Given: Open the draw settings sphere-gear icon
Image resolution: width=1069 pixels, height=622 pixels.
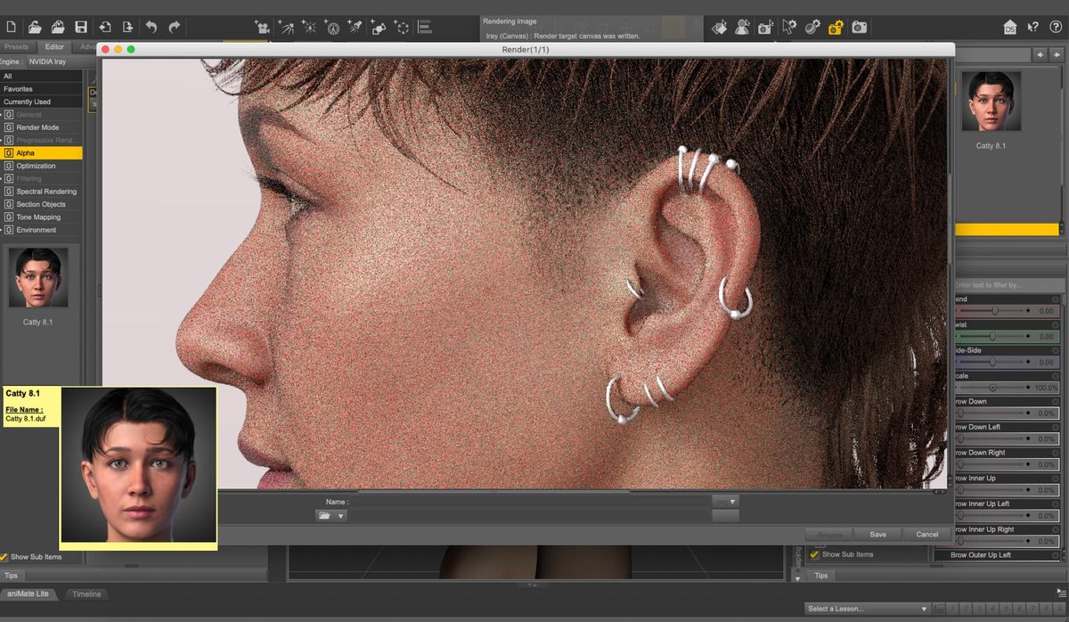Looking at the screenshot, I should [x=812, y=28].
